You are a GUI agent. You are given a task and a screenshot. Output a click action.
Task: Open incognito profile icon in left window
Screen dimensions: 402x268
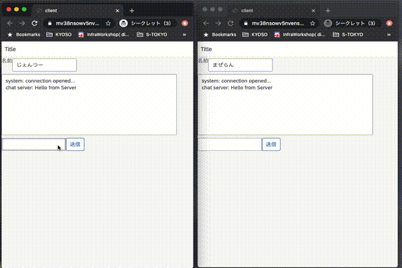[123, 23]
